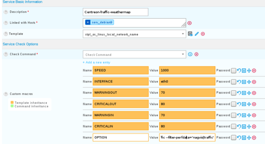Click the Check Command info icon
This screenshot has width=265, height=144.
pyautogui.click(x=190, y=54)
